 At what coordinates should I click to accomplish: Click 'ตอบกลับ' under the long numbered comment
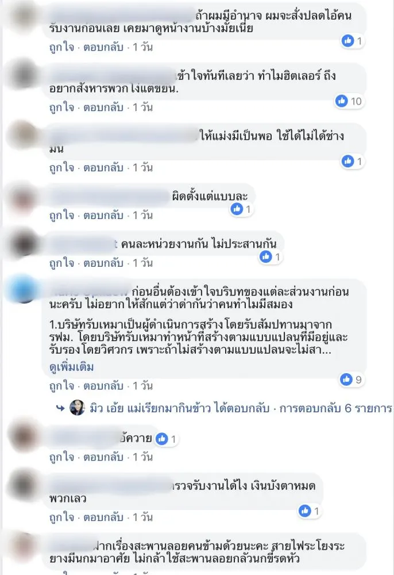click(x=103, y=386)
